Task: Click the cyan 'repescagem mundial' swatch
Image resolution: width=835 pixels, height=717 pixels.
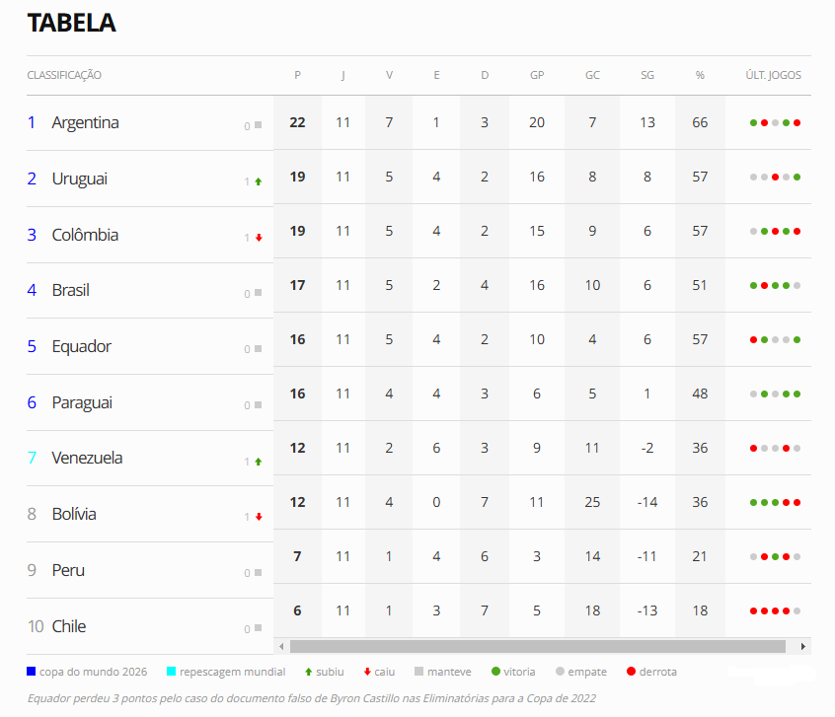Action: [171, 672]
